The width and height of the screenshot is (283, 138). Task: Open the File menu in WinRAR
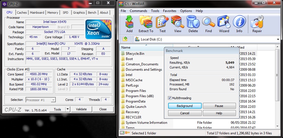123,11
